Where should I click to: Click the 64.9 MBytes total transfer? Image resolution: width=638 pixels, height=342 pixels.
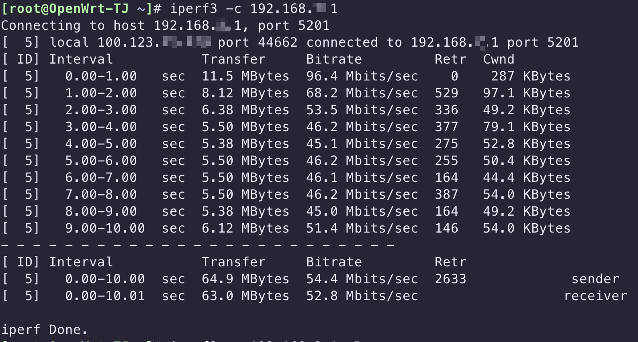pos(245,279)
